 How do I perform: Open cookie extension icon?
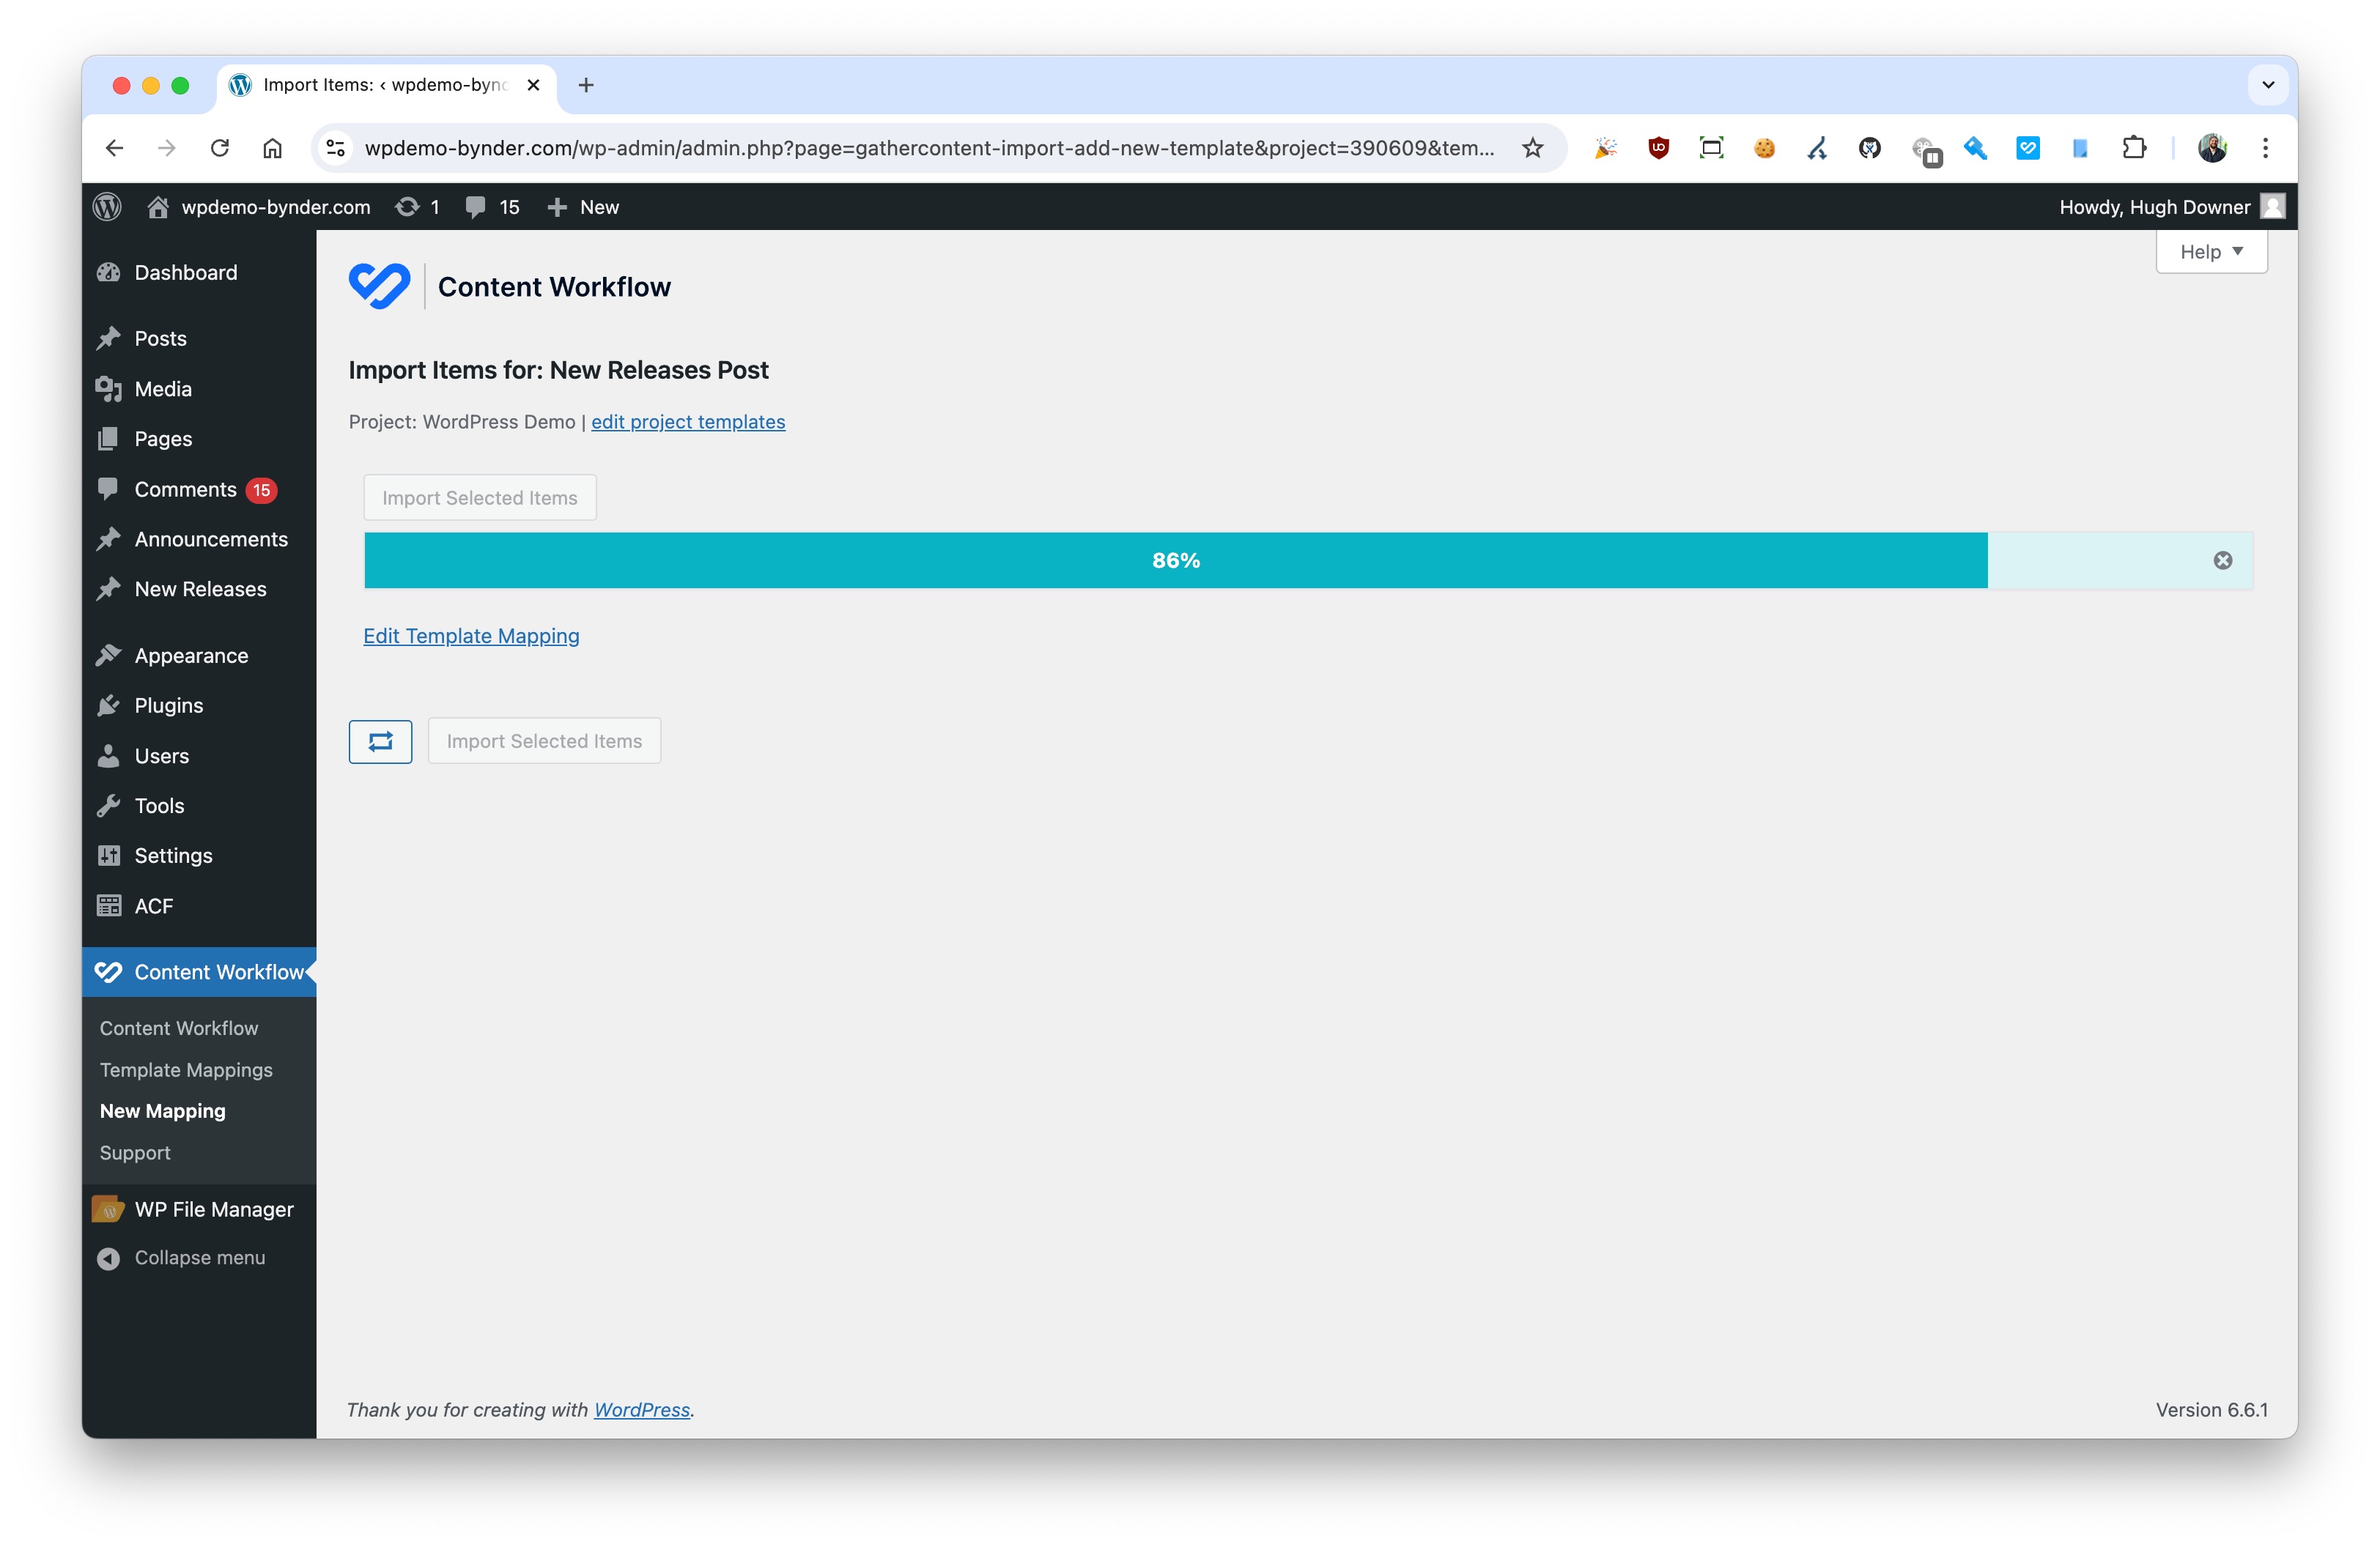coord(1764,148)
